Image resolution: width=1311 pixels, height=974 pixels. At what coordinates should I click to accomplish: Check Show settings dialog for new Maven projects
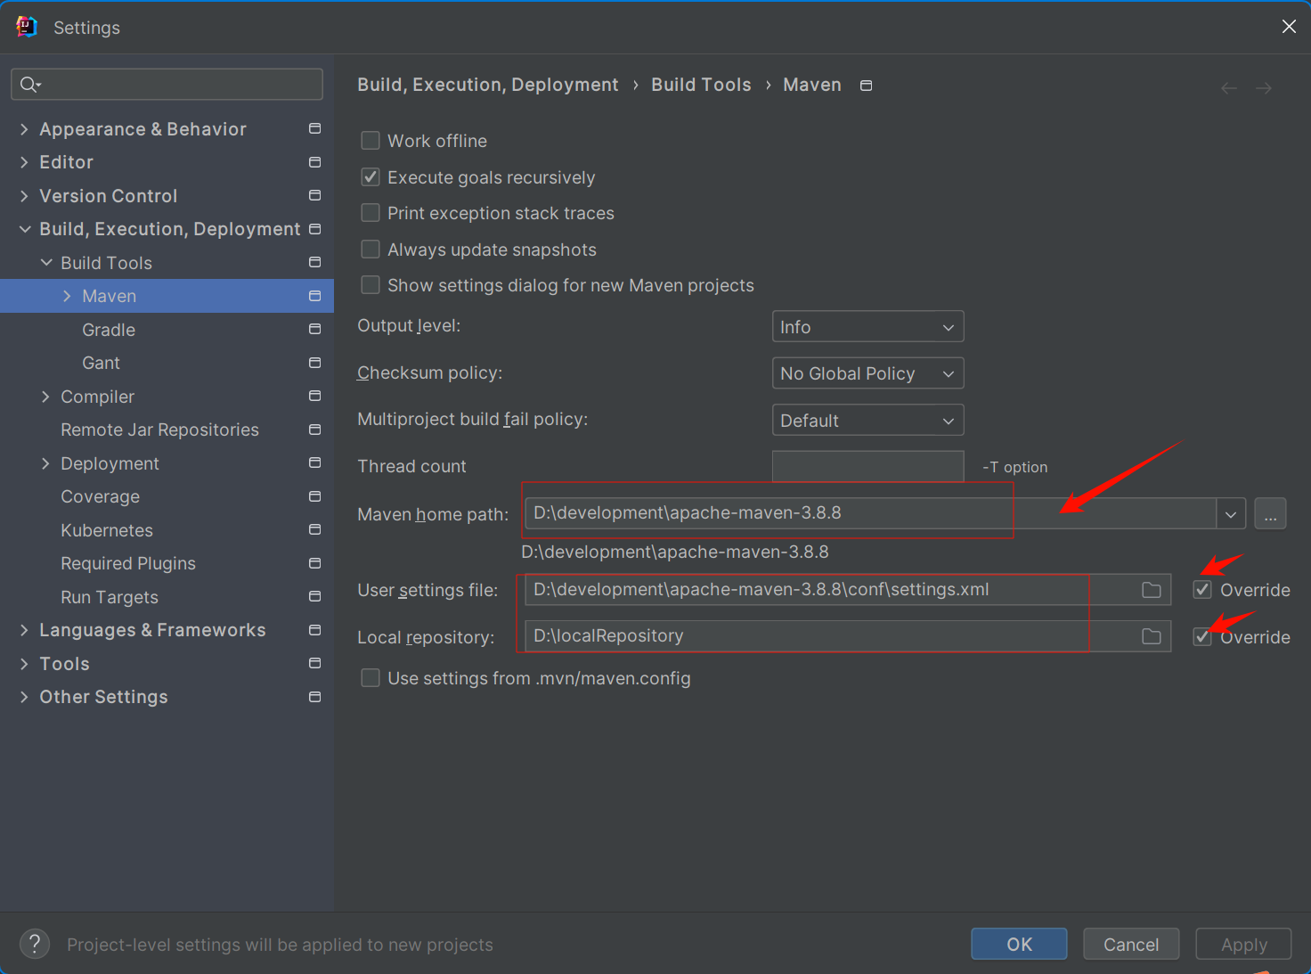pyautogui.click(x=370, y=285)
